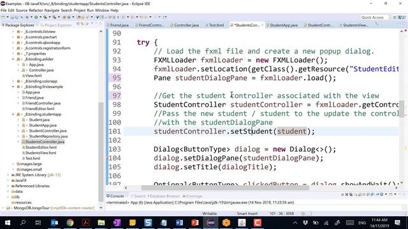Click the ENG language indicator
The image size is (408, 229).
coord(362,223)
